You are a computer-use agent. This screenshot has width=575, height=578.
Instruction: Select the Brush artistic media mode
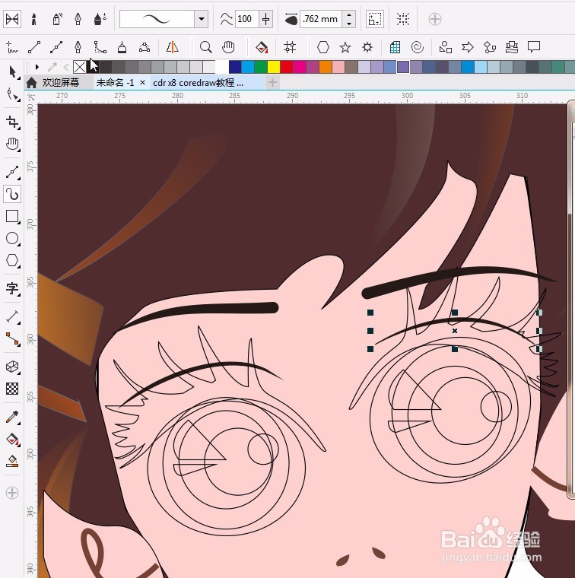coord(34,19)
